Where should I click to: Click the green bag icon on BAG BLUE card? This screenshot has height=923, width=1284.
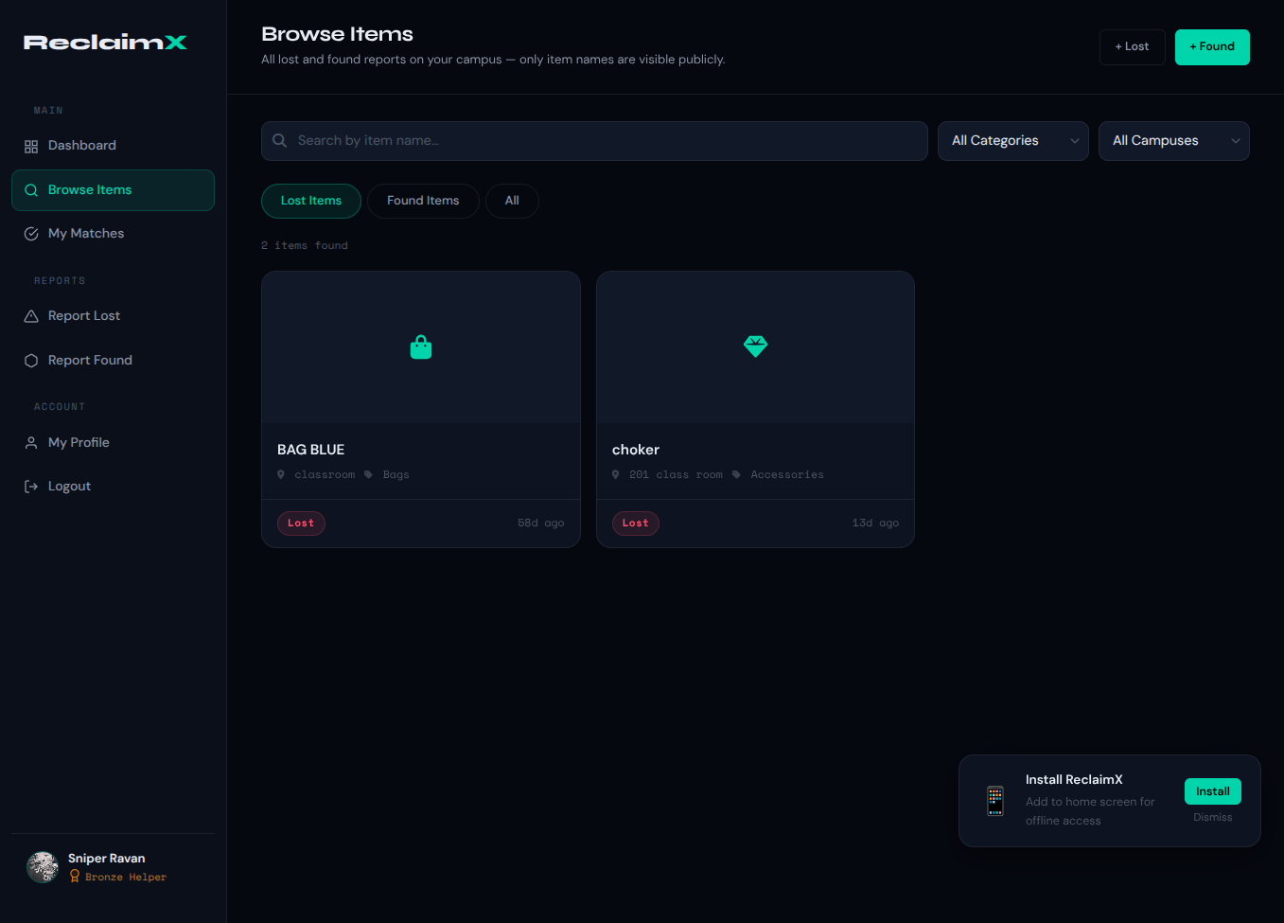pos(421,347)
